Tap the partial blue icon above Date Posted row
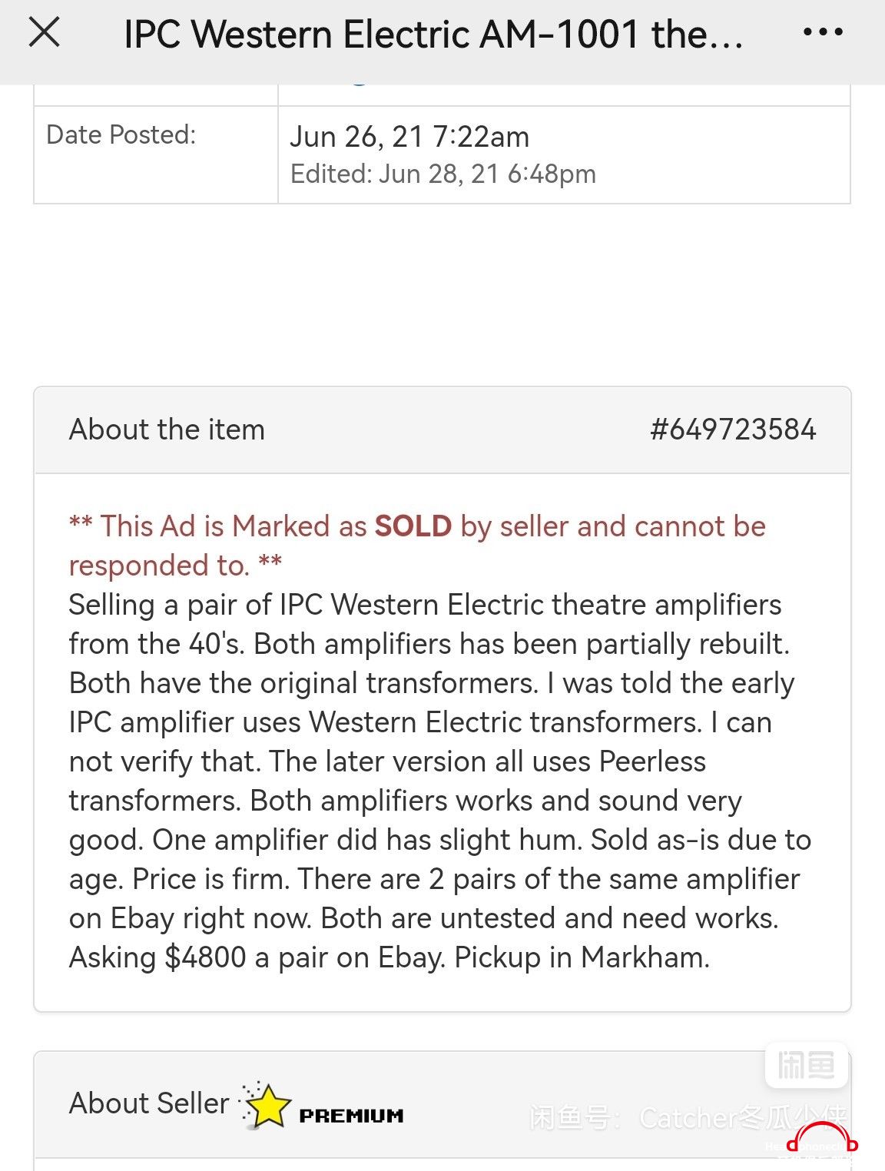The width and height of the screenshot is (885, 1171). (359, 81)
